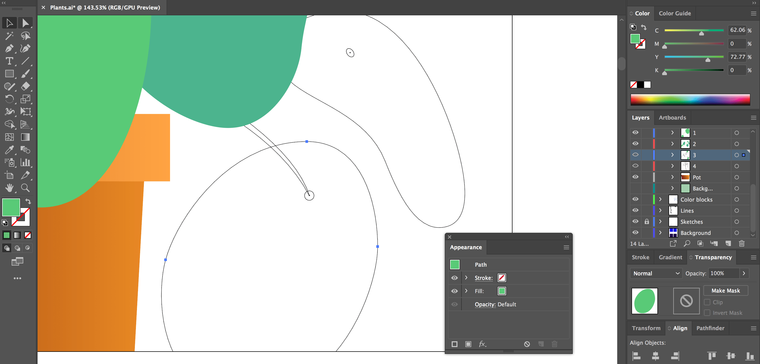Select the Zoom tool
Screen dimensions: 760x364
[25, 188]
